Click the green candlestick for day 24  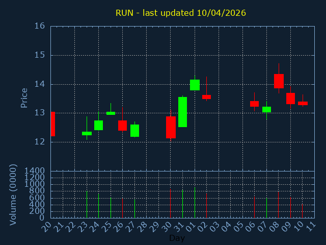pyautogui.click(x=98, y=125)
